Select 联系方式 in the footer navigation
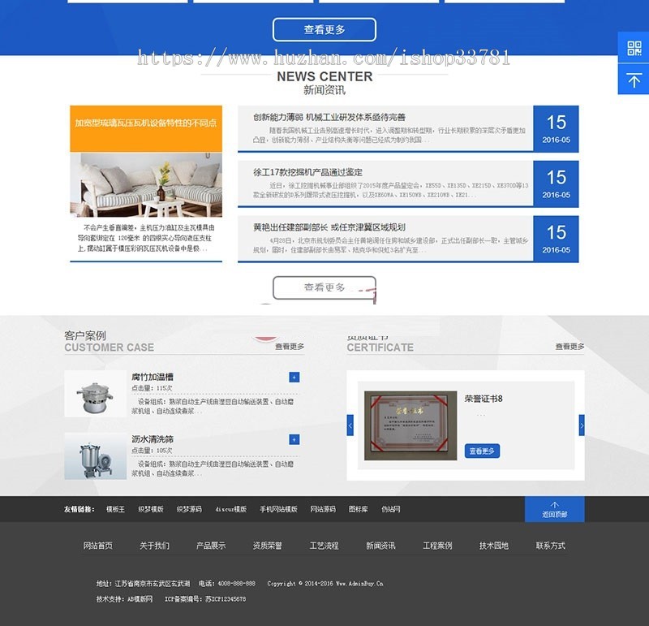This screenshot has width=649, height=626. click(x=551, y=545)
